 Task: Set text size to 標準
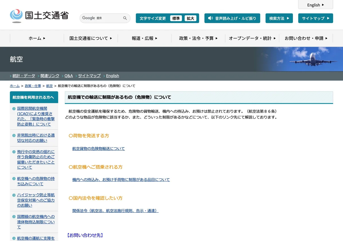[x=176, y=18]
